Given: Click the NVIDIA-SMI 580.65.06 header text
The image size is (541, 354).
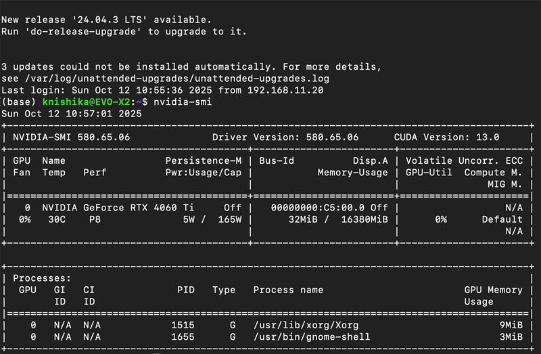Looking at the screenshot, I should [72, 137].
